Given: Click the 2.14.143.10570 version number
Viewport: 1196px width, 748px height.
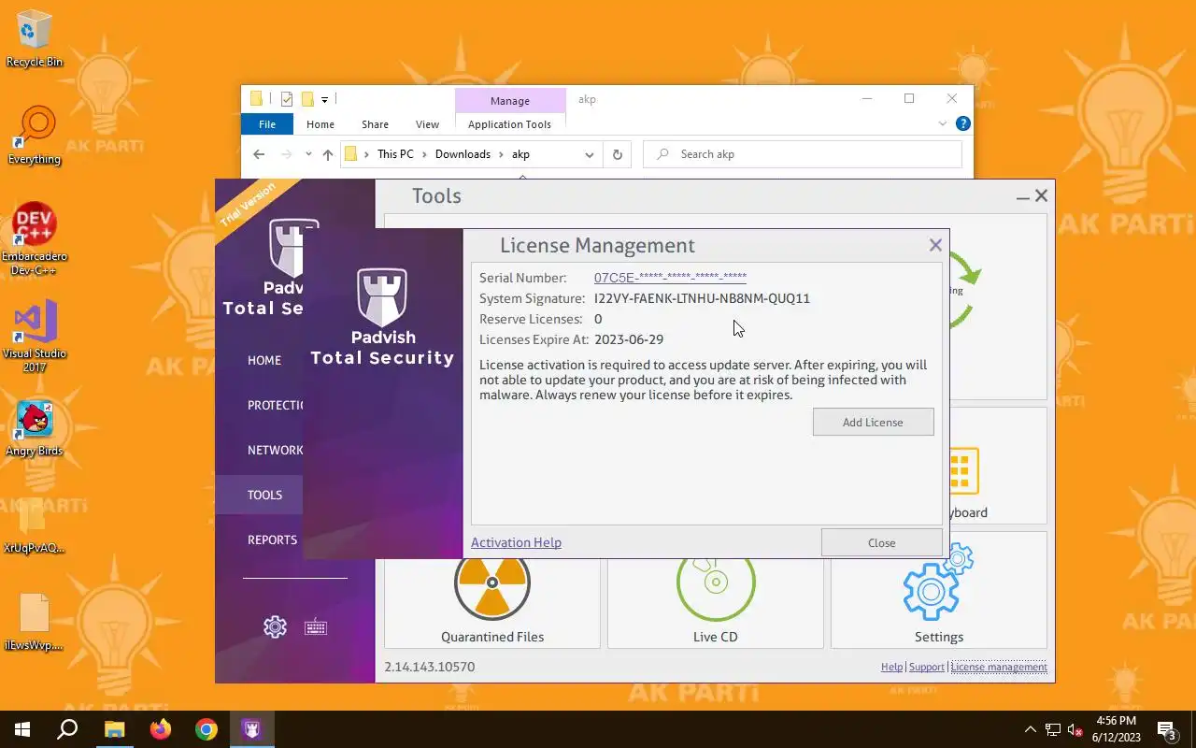Looking at the screenshot, I should click(430, 667).
